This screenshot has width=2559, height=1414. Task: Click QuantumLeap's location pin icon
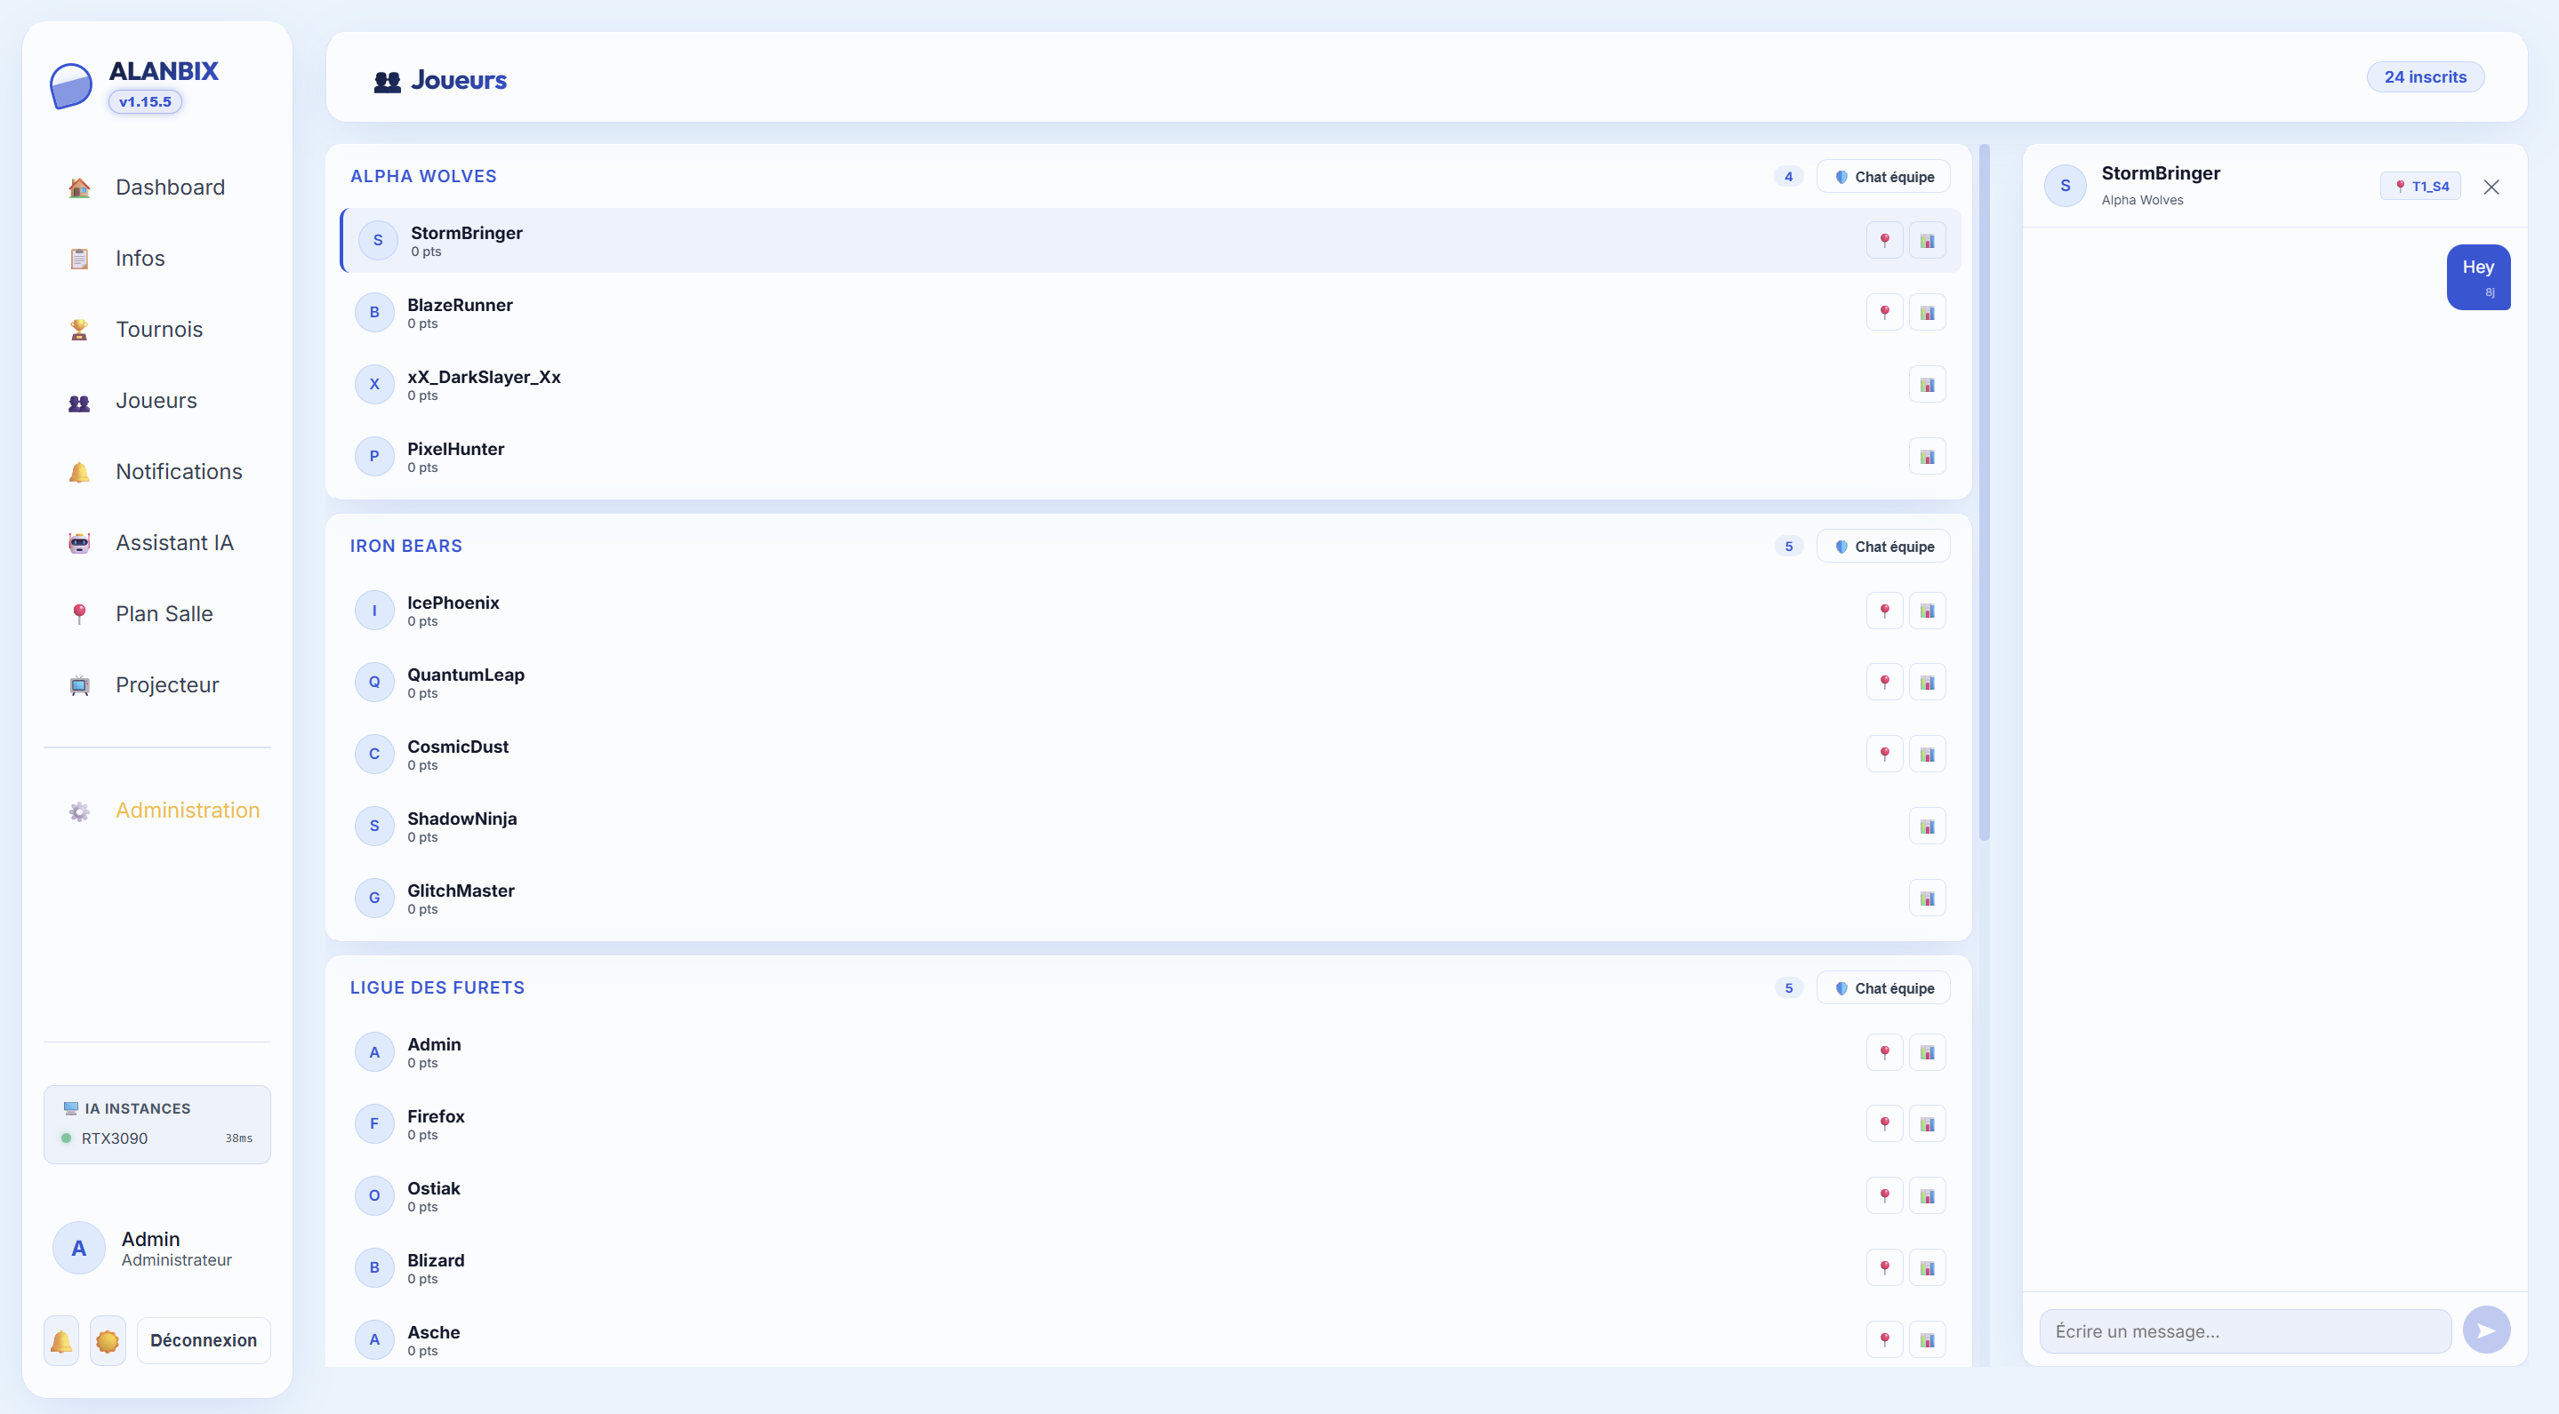click(x=1884, y=683)
